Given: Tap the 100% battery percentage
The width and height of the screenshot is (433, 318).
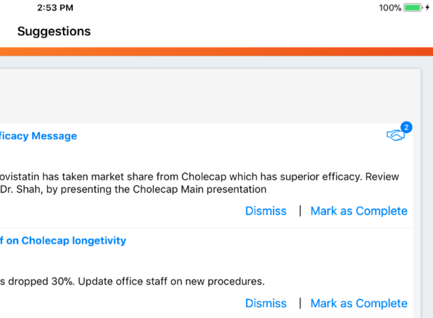Looking at the screenshot, I should coord(390,8).
